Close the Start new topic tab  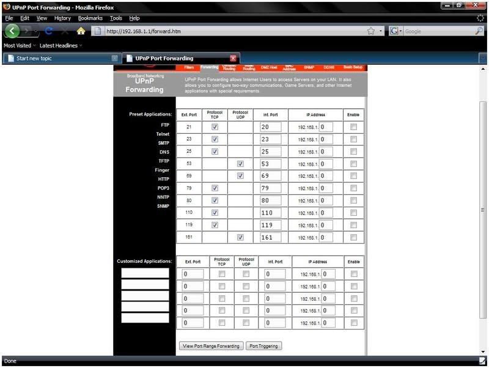pos(114,58)
